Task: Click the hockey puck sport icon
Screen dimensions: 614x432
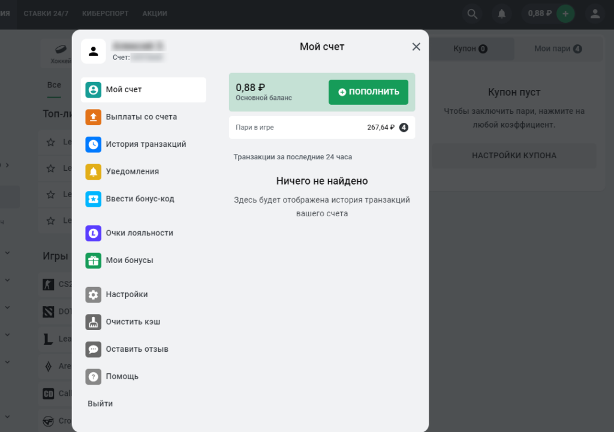Action: click(x=61, y=49)
